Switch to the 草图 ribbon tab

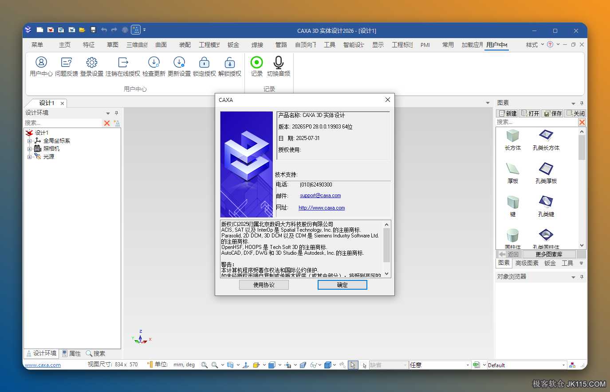click(113, 45)
